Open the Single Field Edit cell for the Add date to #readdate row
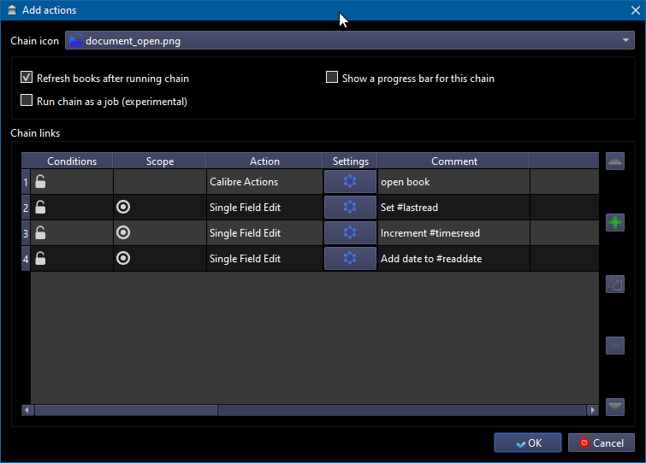The image size is (646, 463). click(264, 258)
